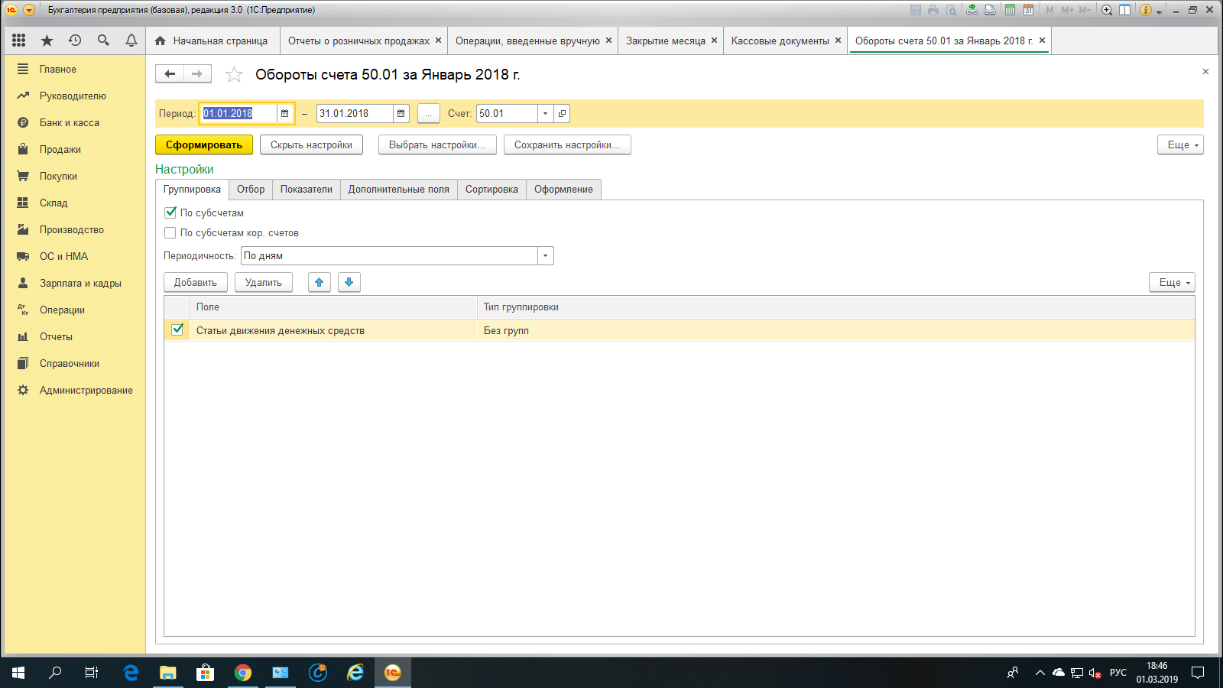Open favorites star in the top panel
The height and width of the screenshot is (688, 1223).
click(47, 41)
